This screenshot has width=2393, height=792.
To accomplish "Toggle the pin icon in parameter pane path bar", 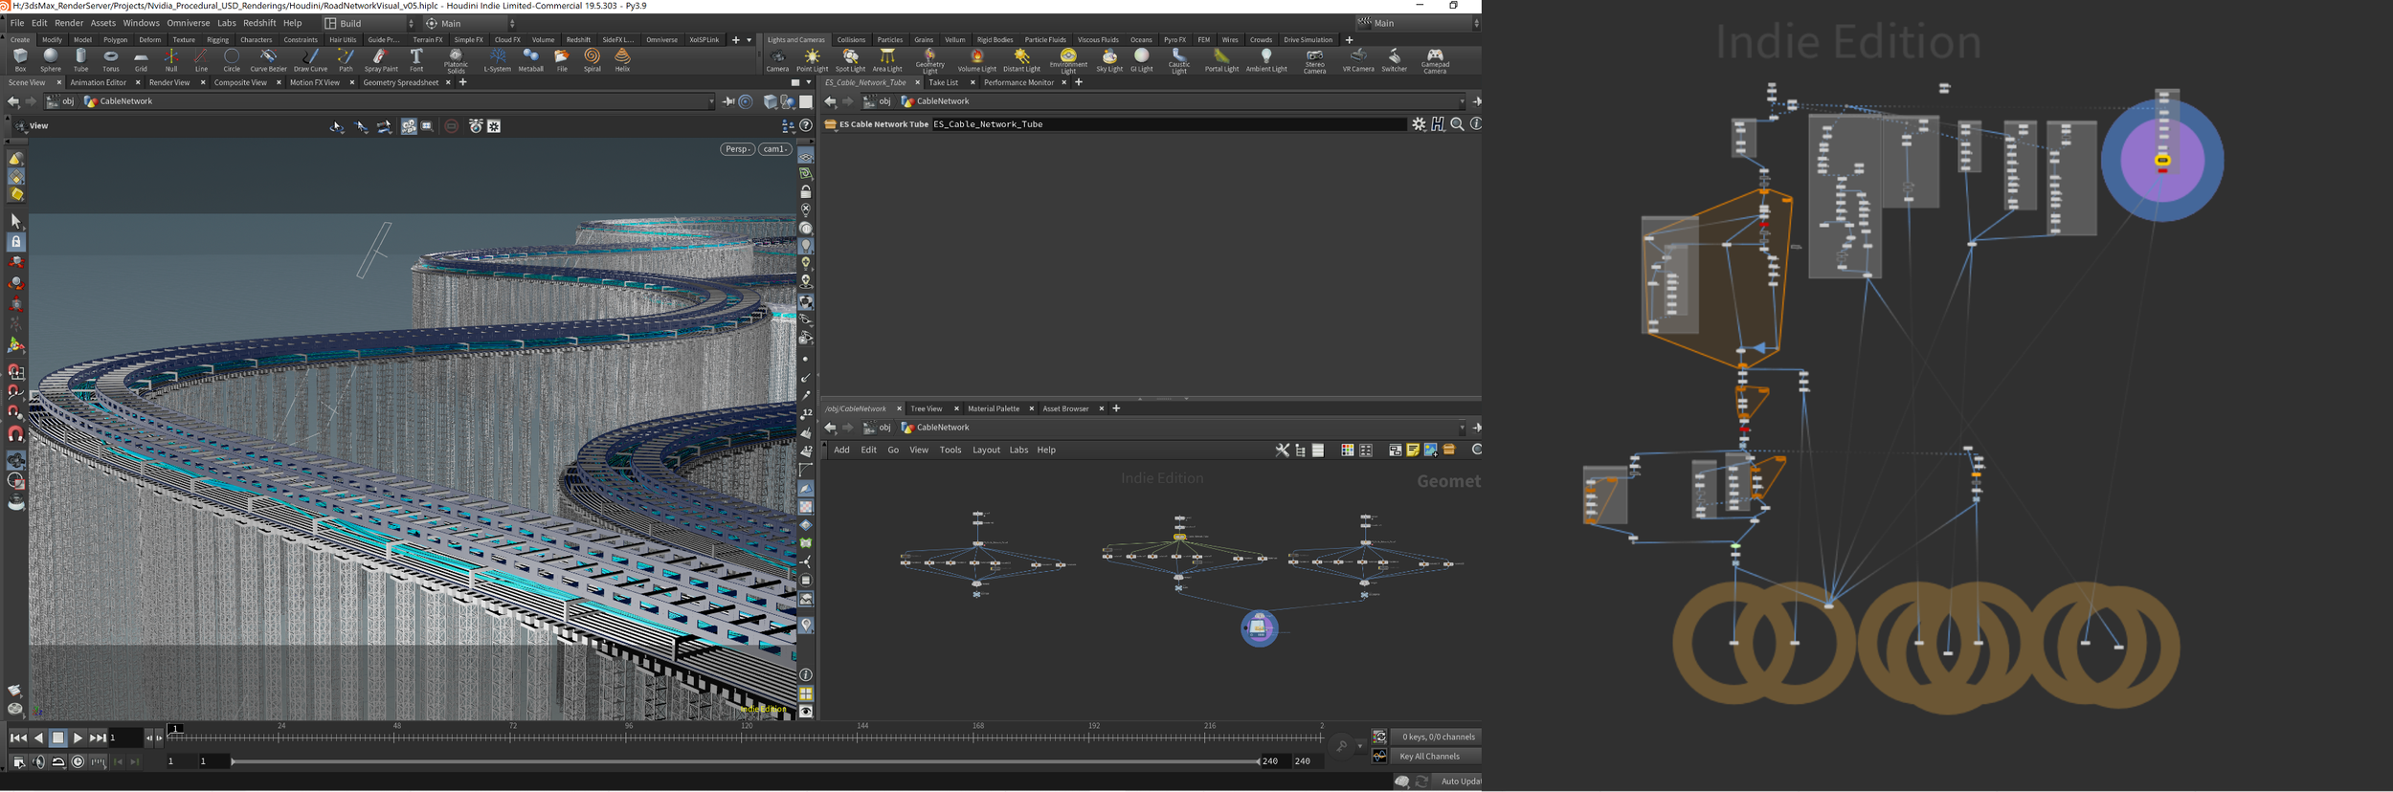I will (1475, 101).
